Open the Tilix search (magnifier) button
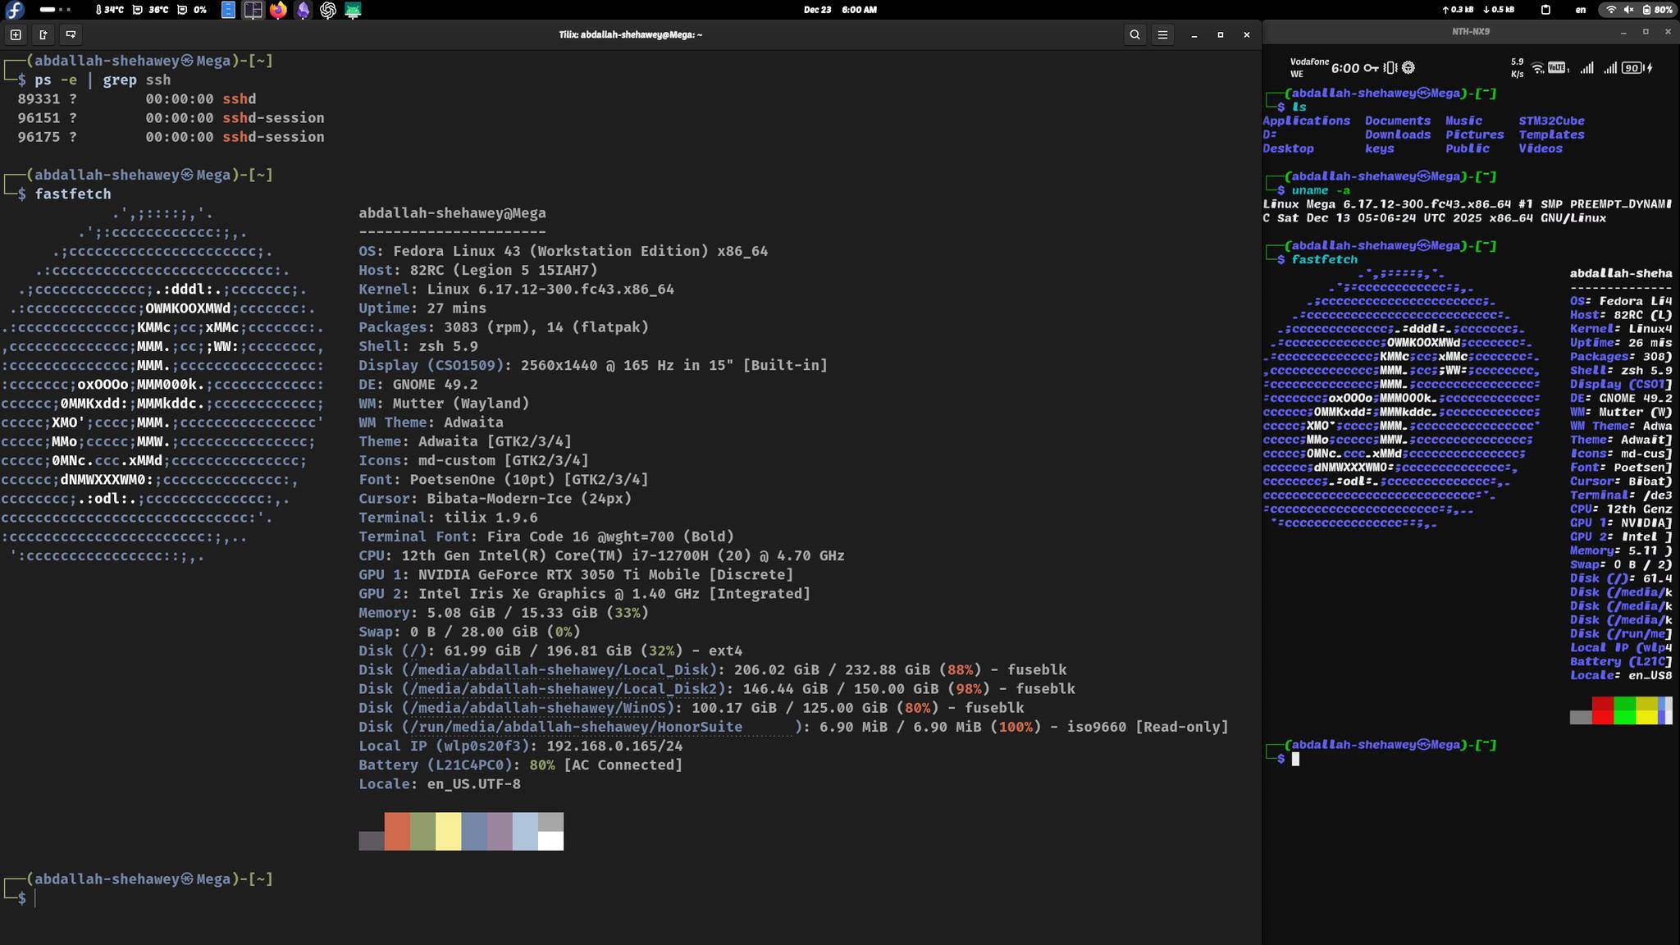Image resolution: width=1680 pixels, height=945 pixels. point(1134,34)
